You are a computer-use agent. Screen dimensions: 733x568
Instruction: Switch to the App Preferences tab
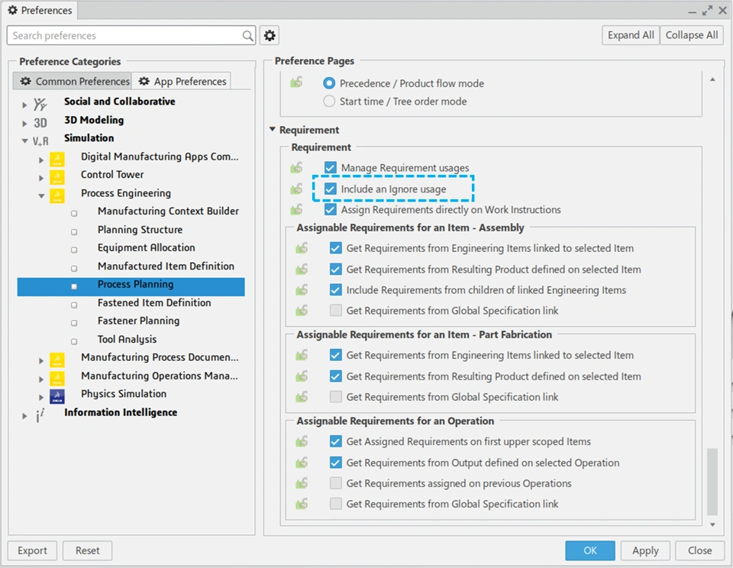point(182,82)
